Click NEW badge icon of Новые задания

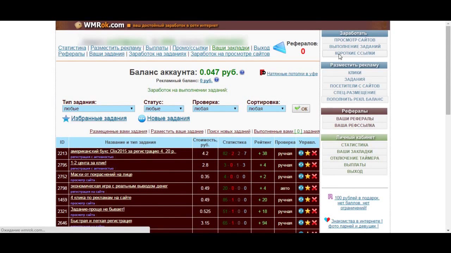tap(142, 118)
